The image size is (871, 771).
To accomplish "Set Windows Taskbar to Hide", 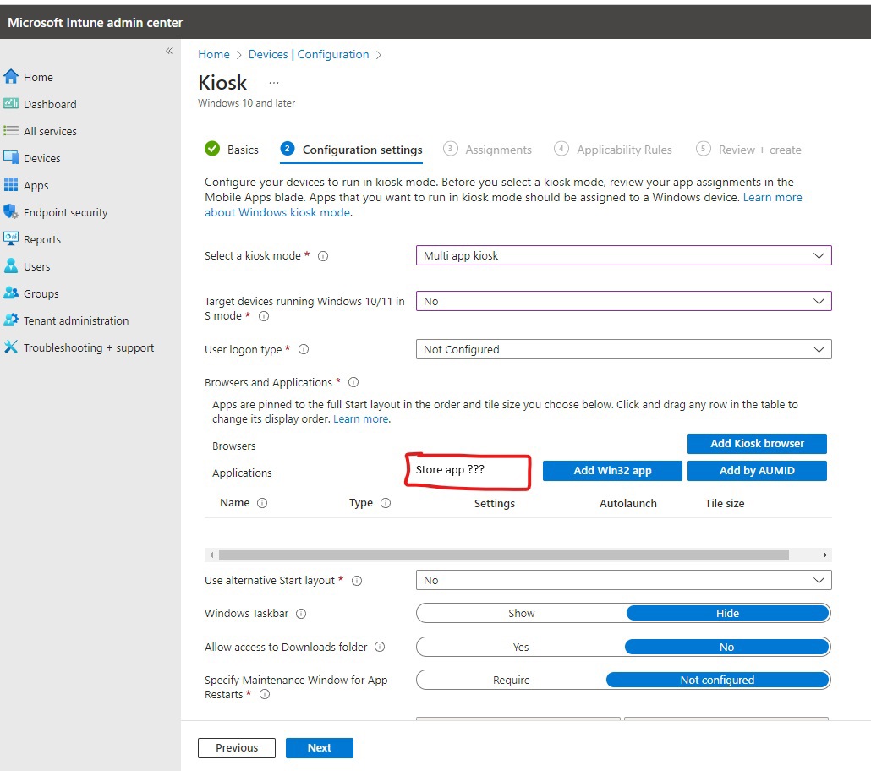I will click(x=728, y=613).
